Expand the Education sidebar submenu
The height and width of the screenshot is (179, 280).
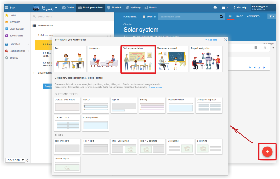[x=28, y=44]
